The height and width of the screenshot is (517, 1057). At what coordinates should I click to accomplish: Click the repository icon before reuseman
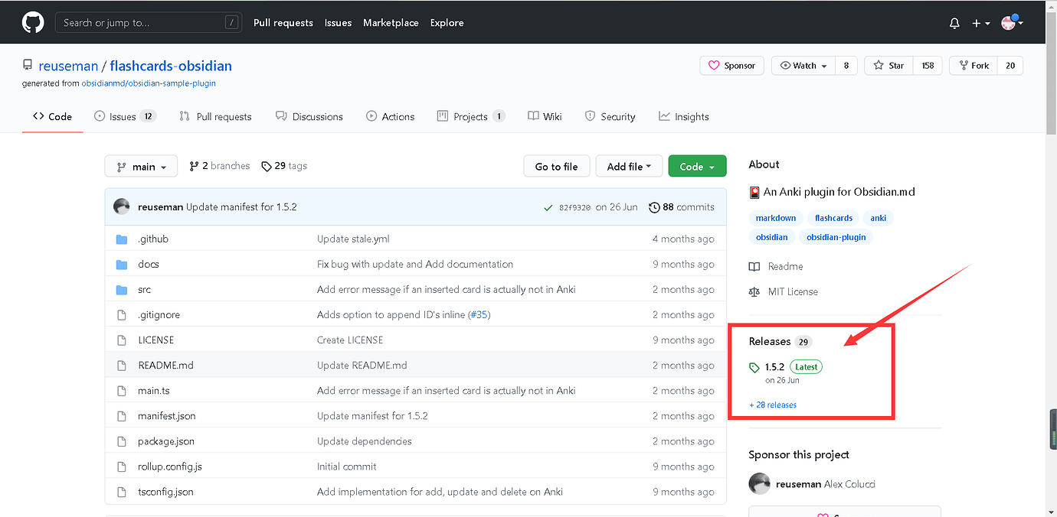[x=28, y=66]
